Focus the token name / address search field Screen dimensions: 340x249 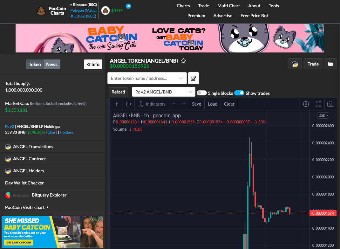pos(141,78)
